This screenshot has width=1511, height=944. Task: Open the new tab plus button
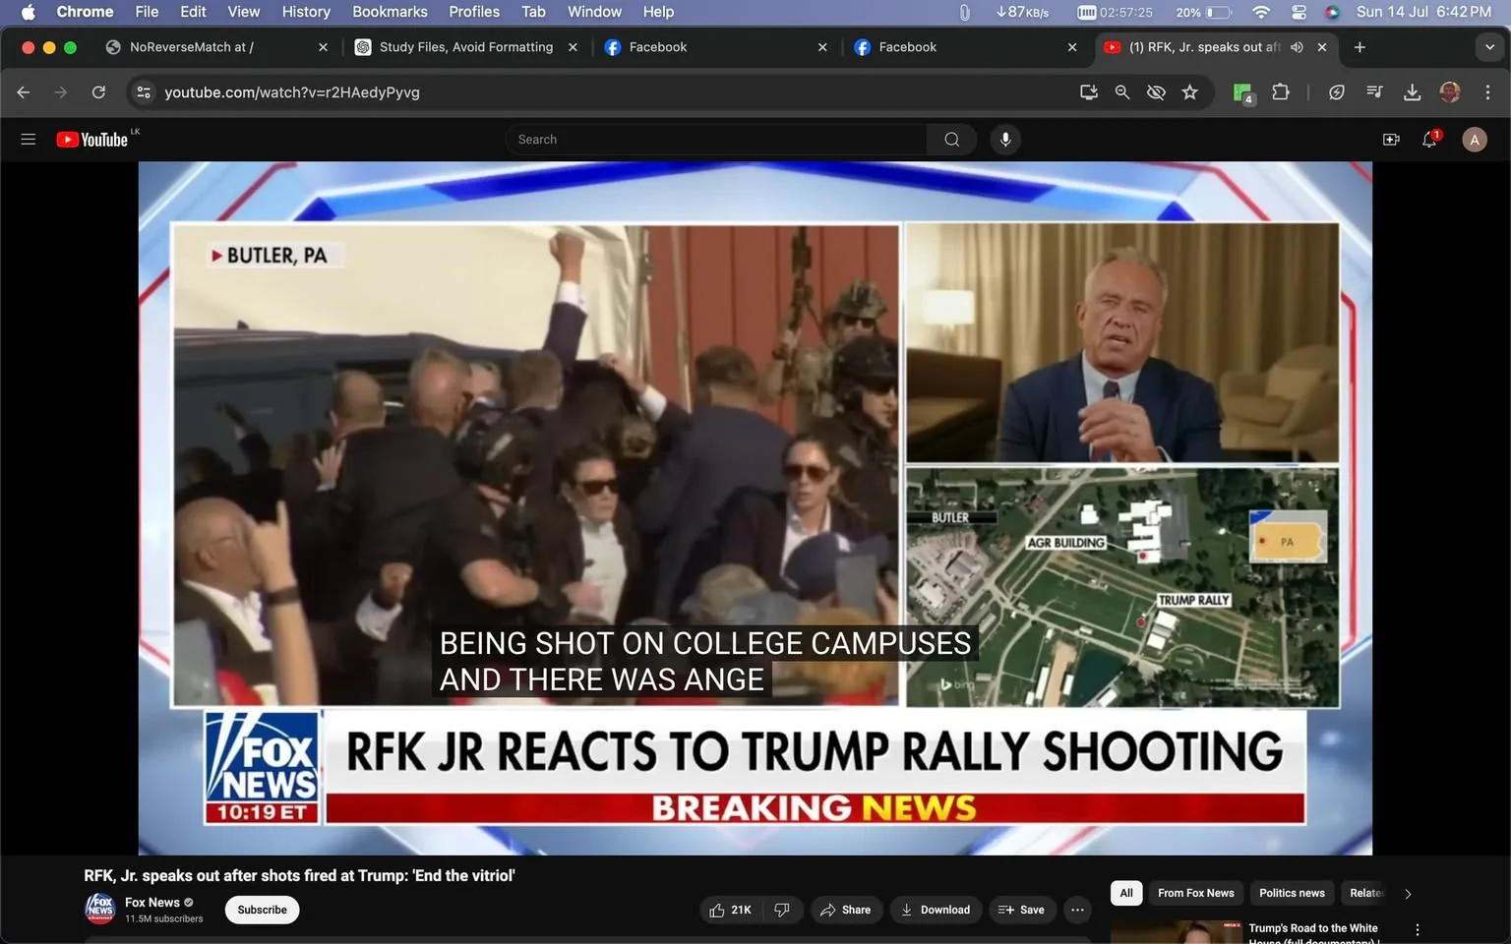(1360, 47)
